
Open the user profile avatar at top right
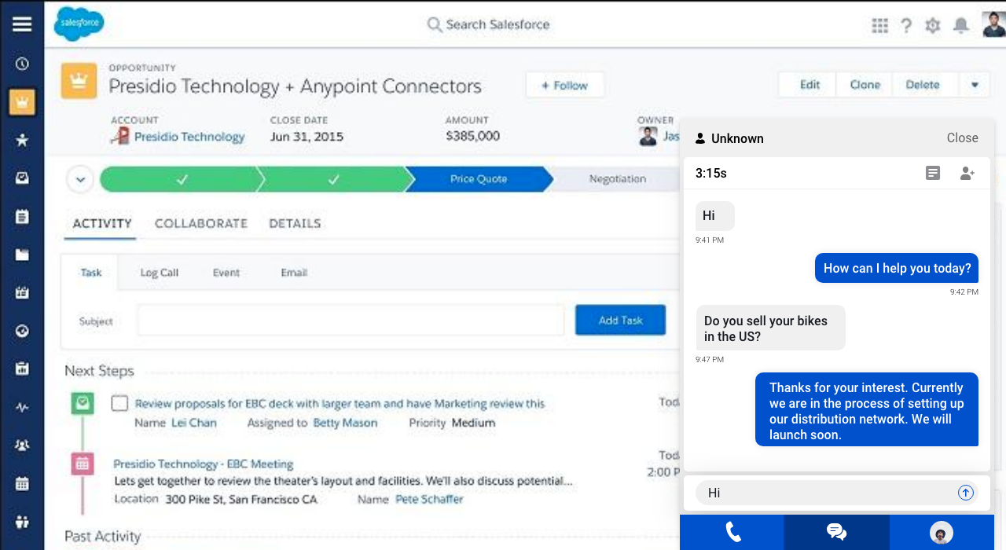pyautogui.click(x=993, y=24)
